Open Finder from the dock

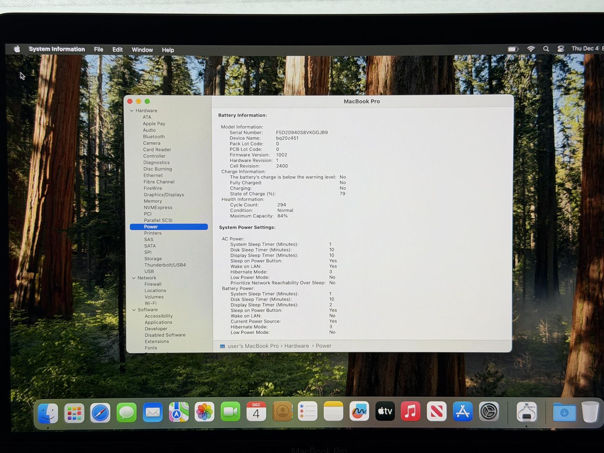click(x=48, y=413)
